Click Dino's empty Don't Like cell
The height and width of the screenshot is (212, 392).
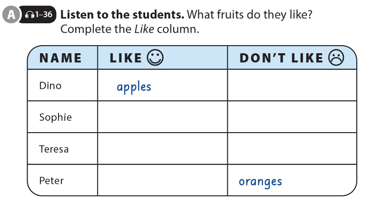click(x=292, y=86)
